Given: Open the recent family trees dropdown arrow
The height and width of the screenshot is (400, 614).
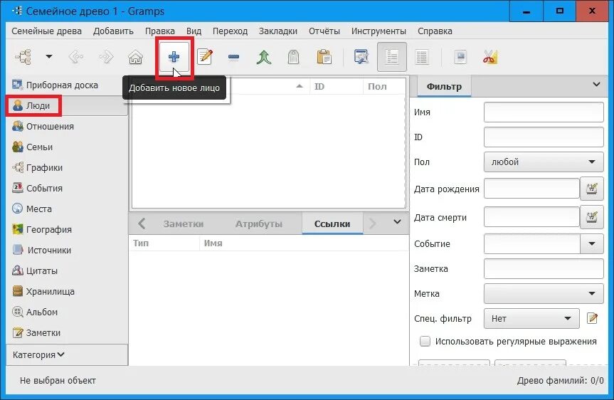Looking at the screenshot, I should tap(49, 56).
